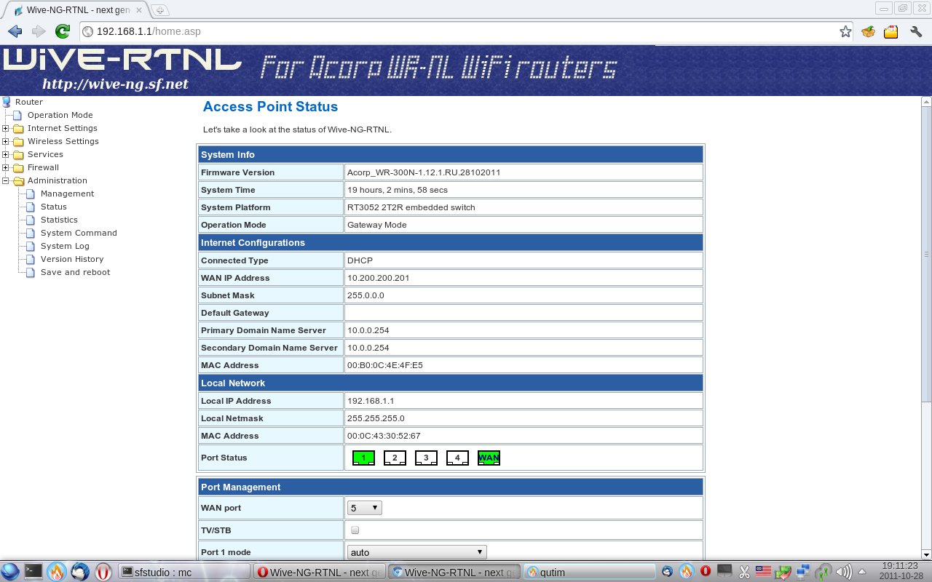Image resolution: width=932 pixels, height=582 pixels.
Task: Click the network computers tray icon
Action: 803,572
